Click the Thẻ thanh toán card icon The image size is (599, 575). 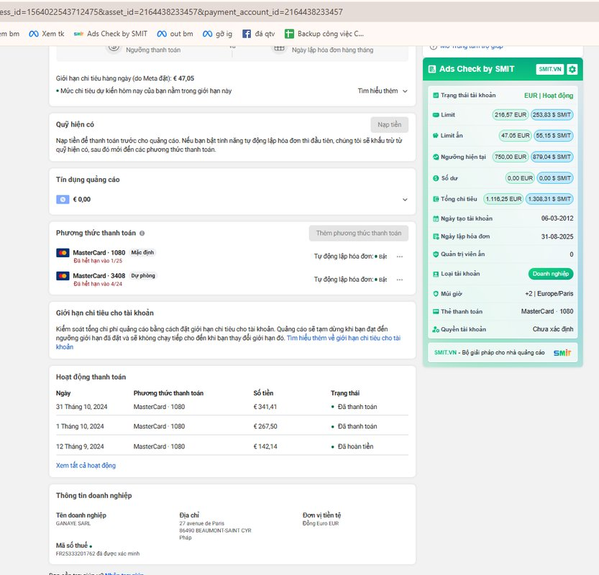pos(436,311)
